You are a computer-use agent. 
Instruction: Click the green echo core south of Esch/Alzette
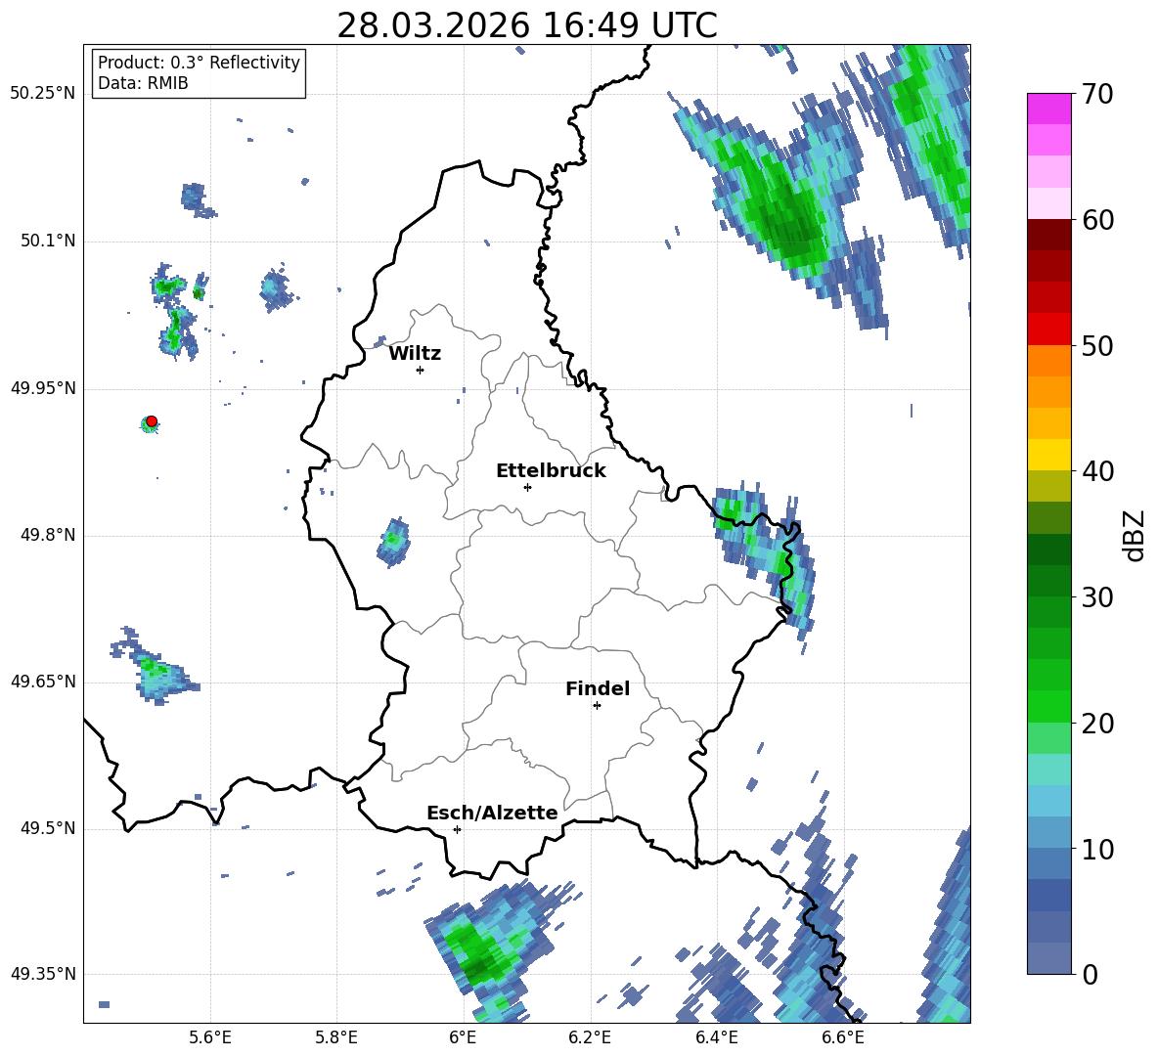click(x=478, y=954)
